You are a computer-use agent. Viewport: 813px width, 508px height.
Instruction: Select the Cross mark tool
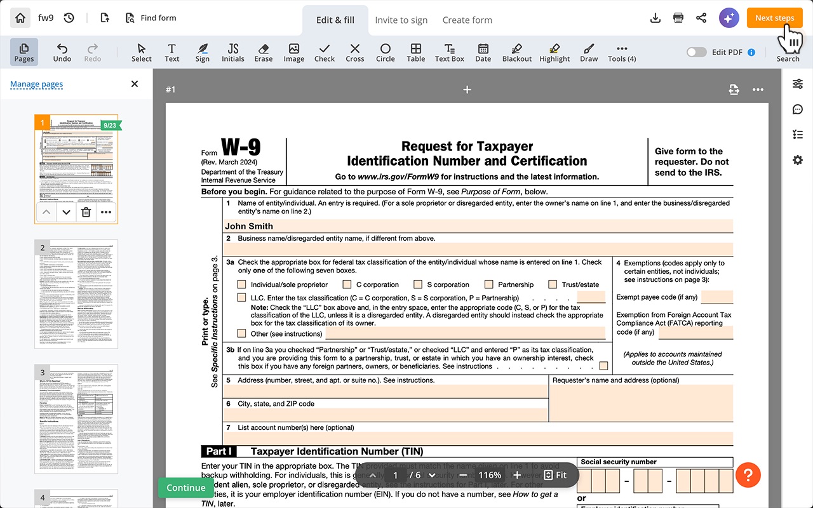pyautogui.click(x=355, y=52)
